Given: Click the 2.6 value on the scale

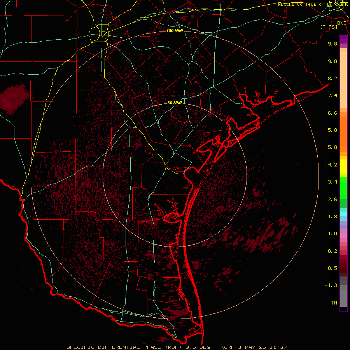Looking at the screenshot, I should click(x=332, y=199).
